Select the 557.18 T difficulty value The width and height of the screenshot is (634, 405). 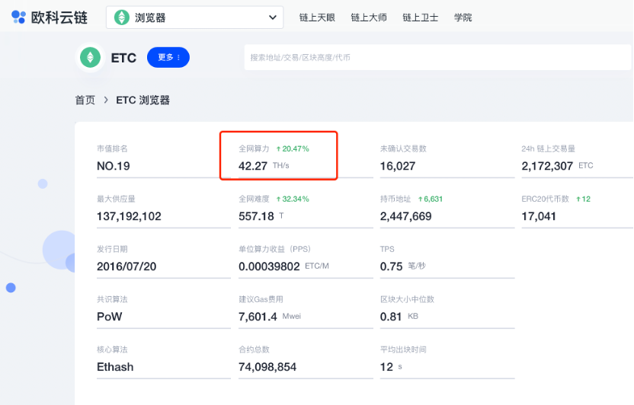(261, 216)
